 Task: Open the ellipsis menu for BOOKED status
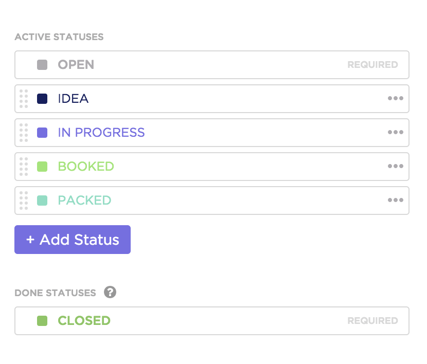pos(395,167)
